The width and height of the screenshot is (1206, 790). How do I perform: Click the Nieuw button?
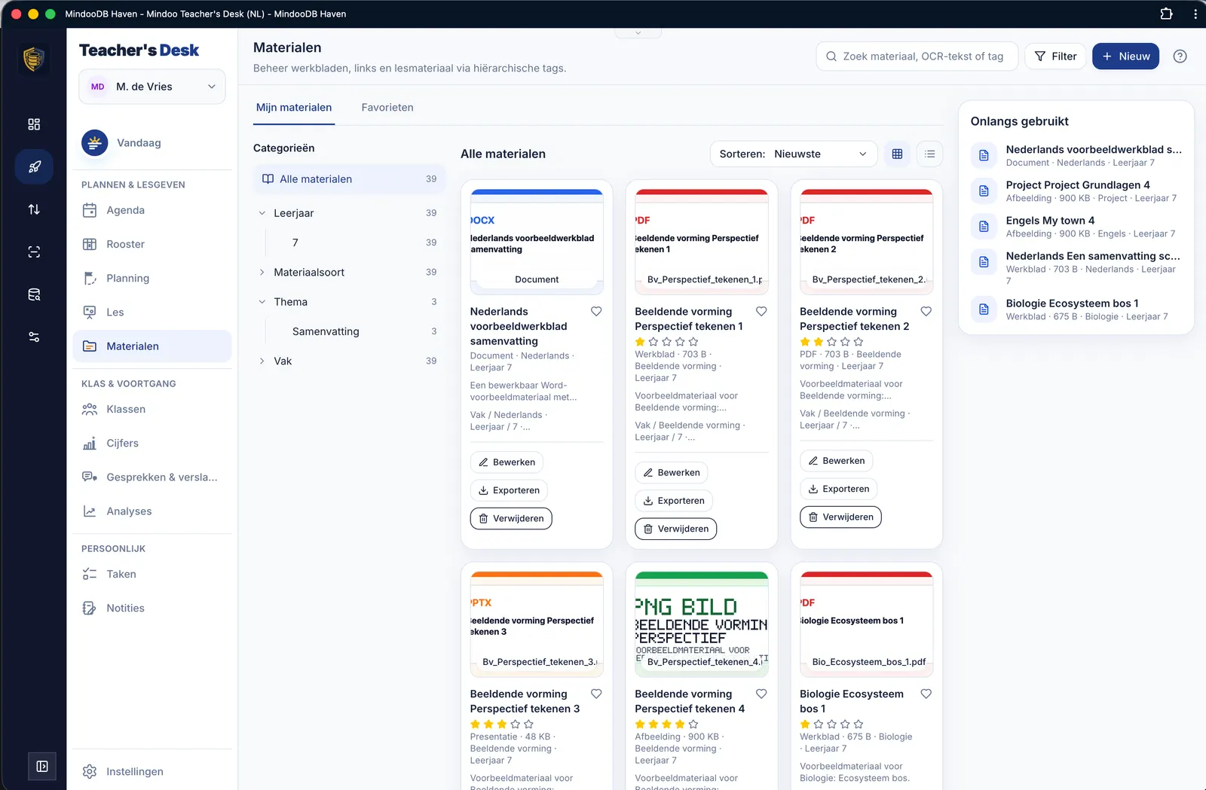[1125, 56]
